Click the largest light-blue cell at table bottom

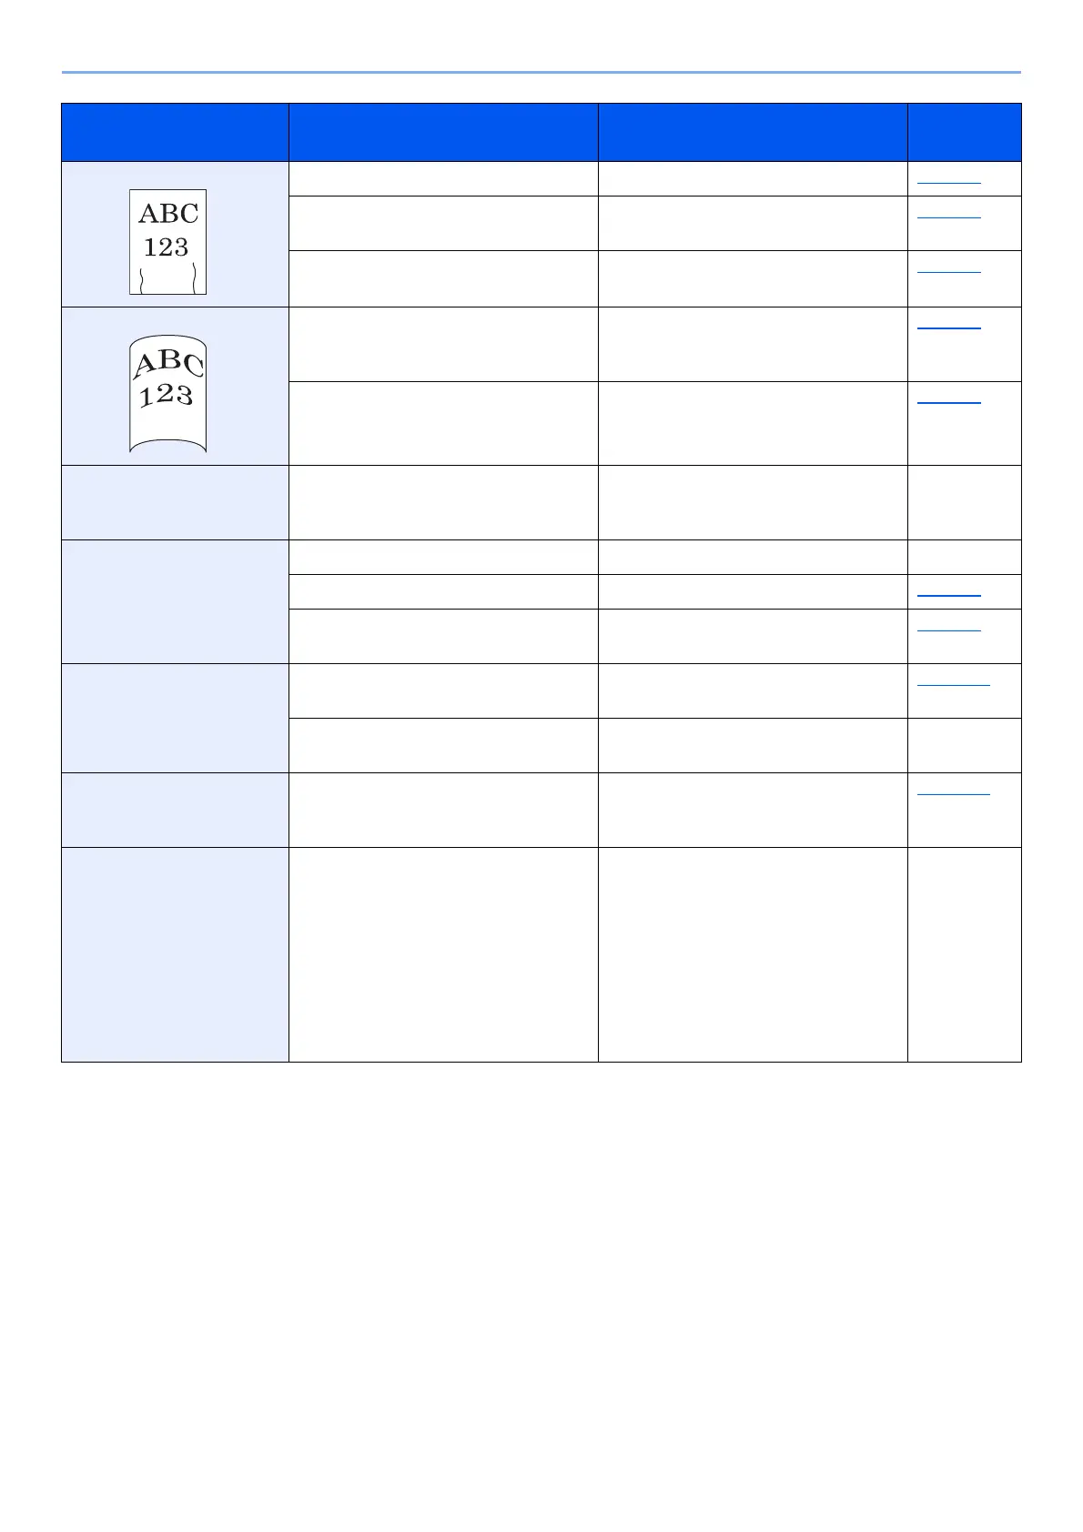pos(175,954)
